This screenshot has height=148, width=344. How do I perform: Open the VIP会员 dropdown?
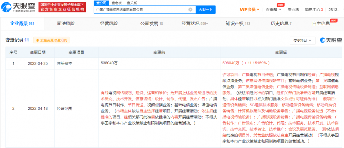coord(249,10)
